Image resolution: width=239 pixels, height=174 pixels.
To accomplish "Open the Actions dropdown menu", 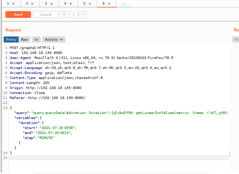I will coord(54,40).
